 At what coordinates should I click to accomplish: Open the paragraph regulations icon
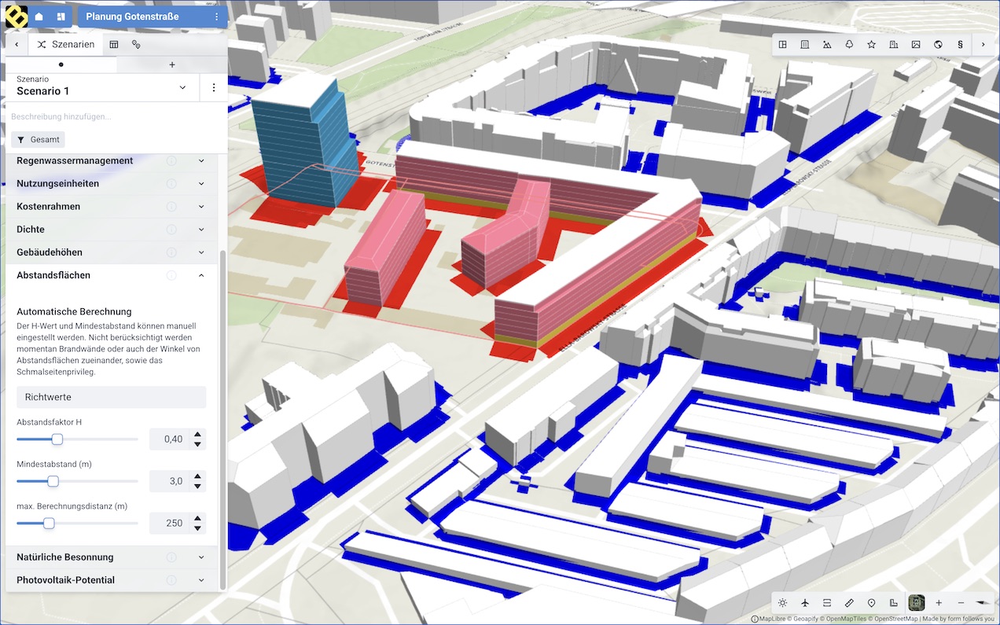(x=960, y=45)
